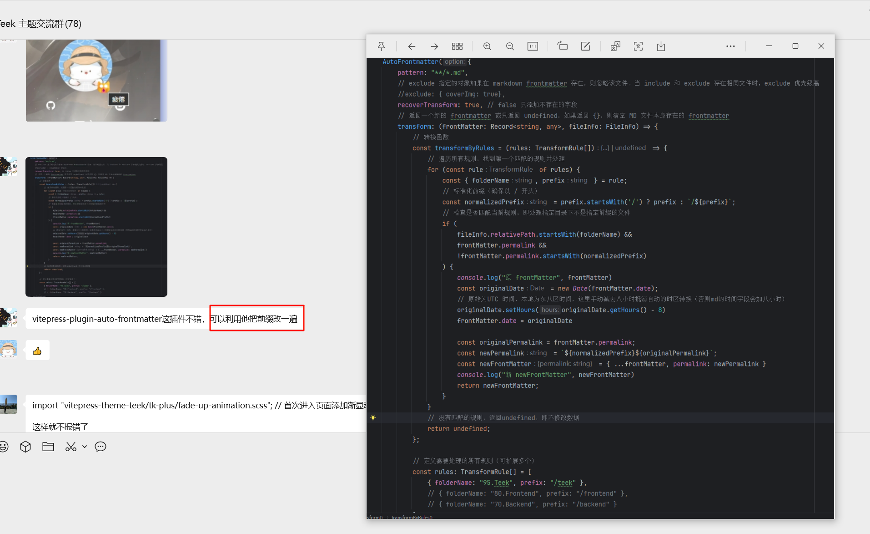
Task: Rotate the image in viewer
Action: 563,46
